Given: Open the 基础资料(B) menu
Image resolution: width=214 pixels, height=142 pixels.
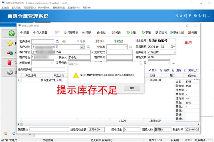Looking at the screenshot, I should coord(59,8).
